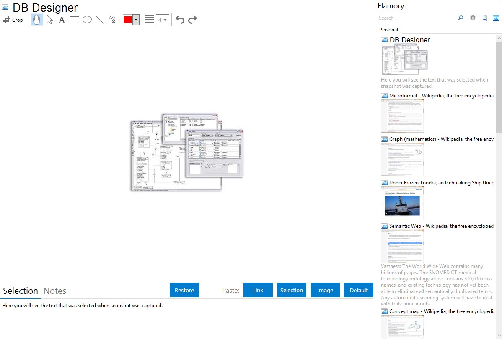Pick the text annotation tool
Image resolution: width=502 pixels, height=339 pixels.
click(62, 20)
